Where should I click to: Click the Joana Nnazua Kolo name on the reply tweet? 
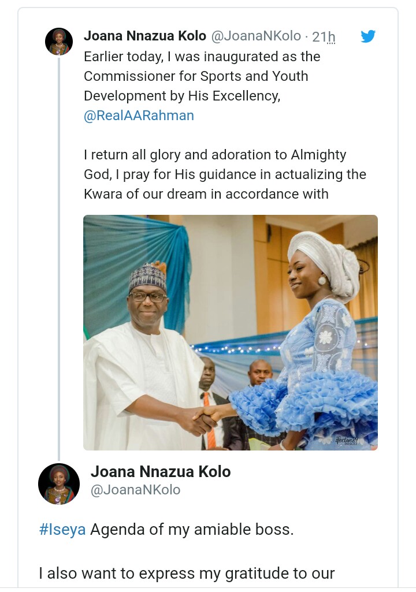pos(161,471)
